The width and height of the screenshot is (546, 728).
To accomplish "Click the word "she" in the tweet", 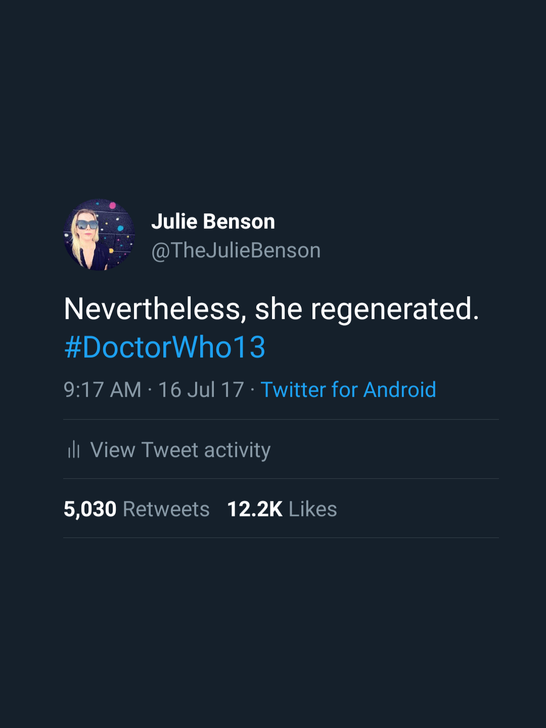I will click(278, 309).
